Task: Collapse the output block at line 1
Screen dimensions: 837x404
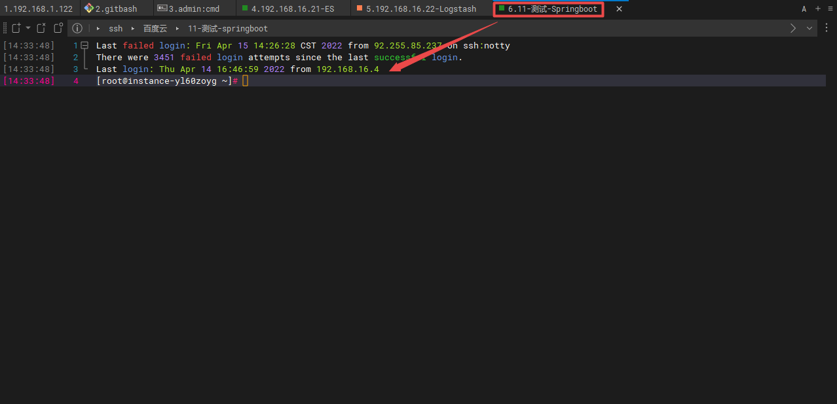Action: (84, 46)
